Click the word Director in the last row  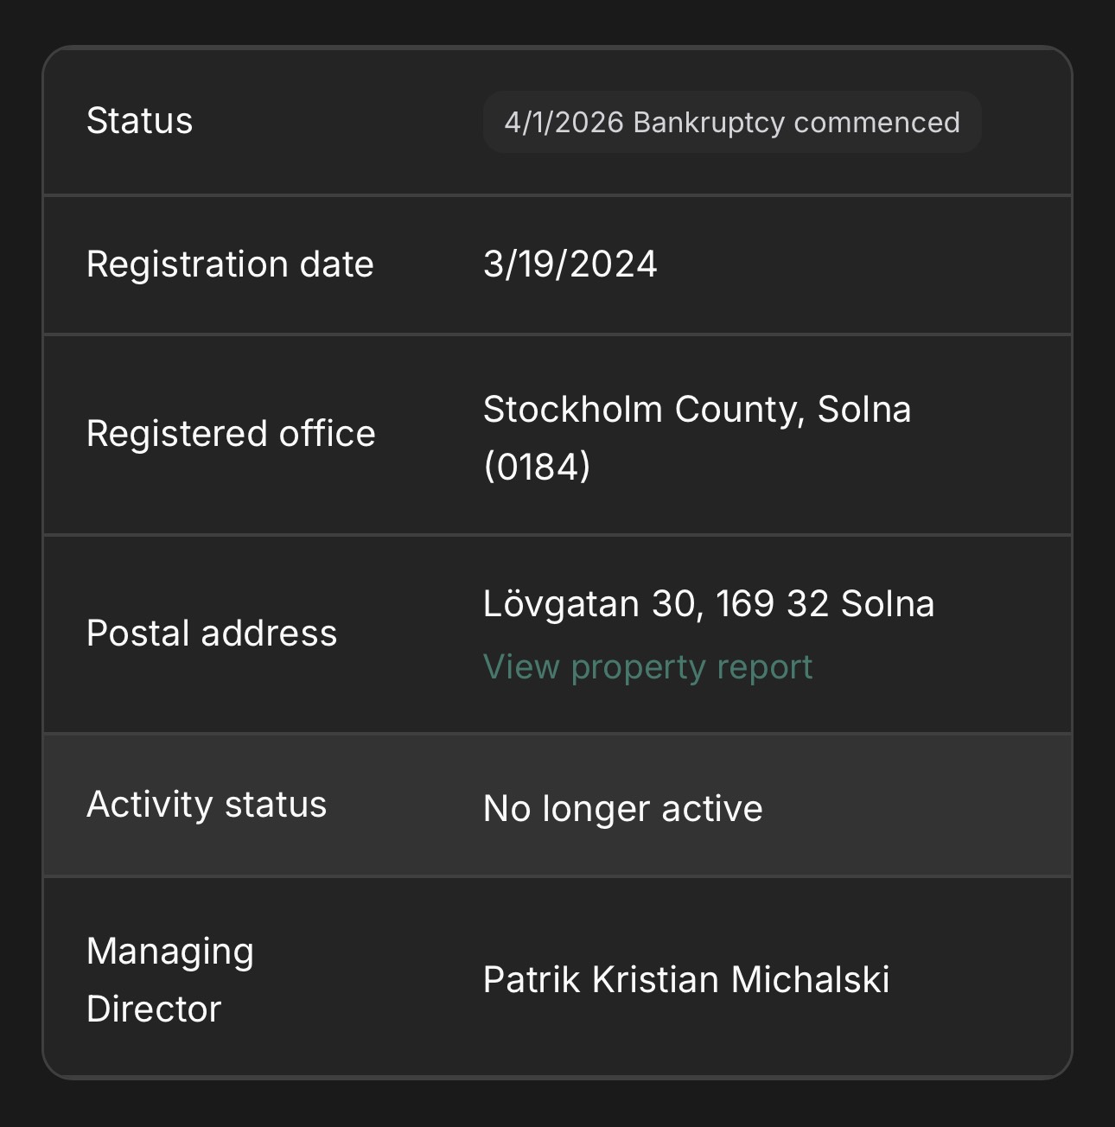(154, 1009)
